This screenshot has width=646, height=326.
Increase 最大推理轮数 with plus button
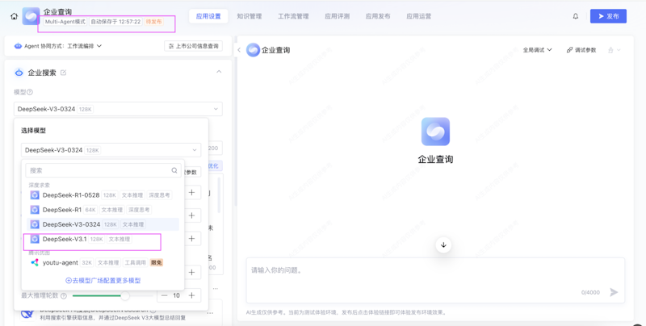pos(191,295)
